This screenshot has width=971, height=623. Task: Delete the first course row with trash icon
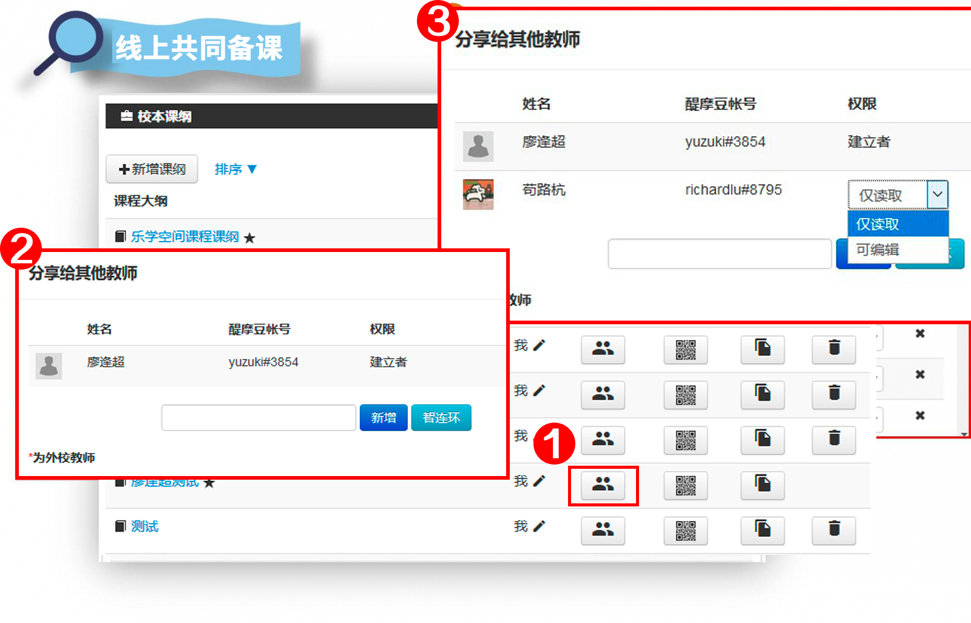pyautogui.click(x=834, y=349)
